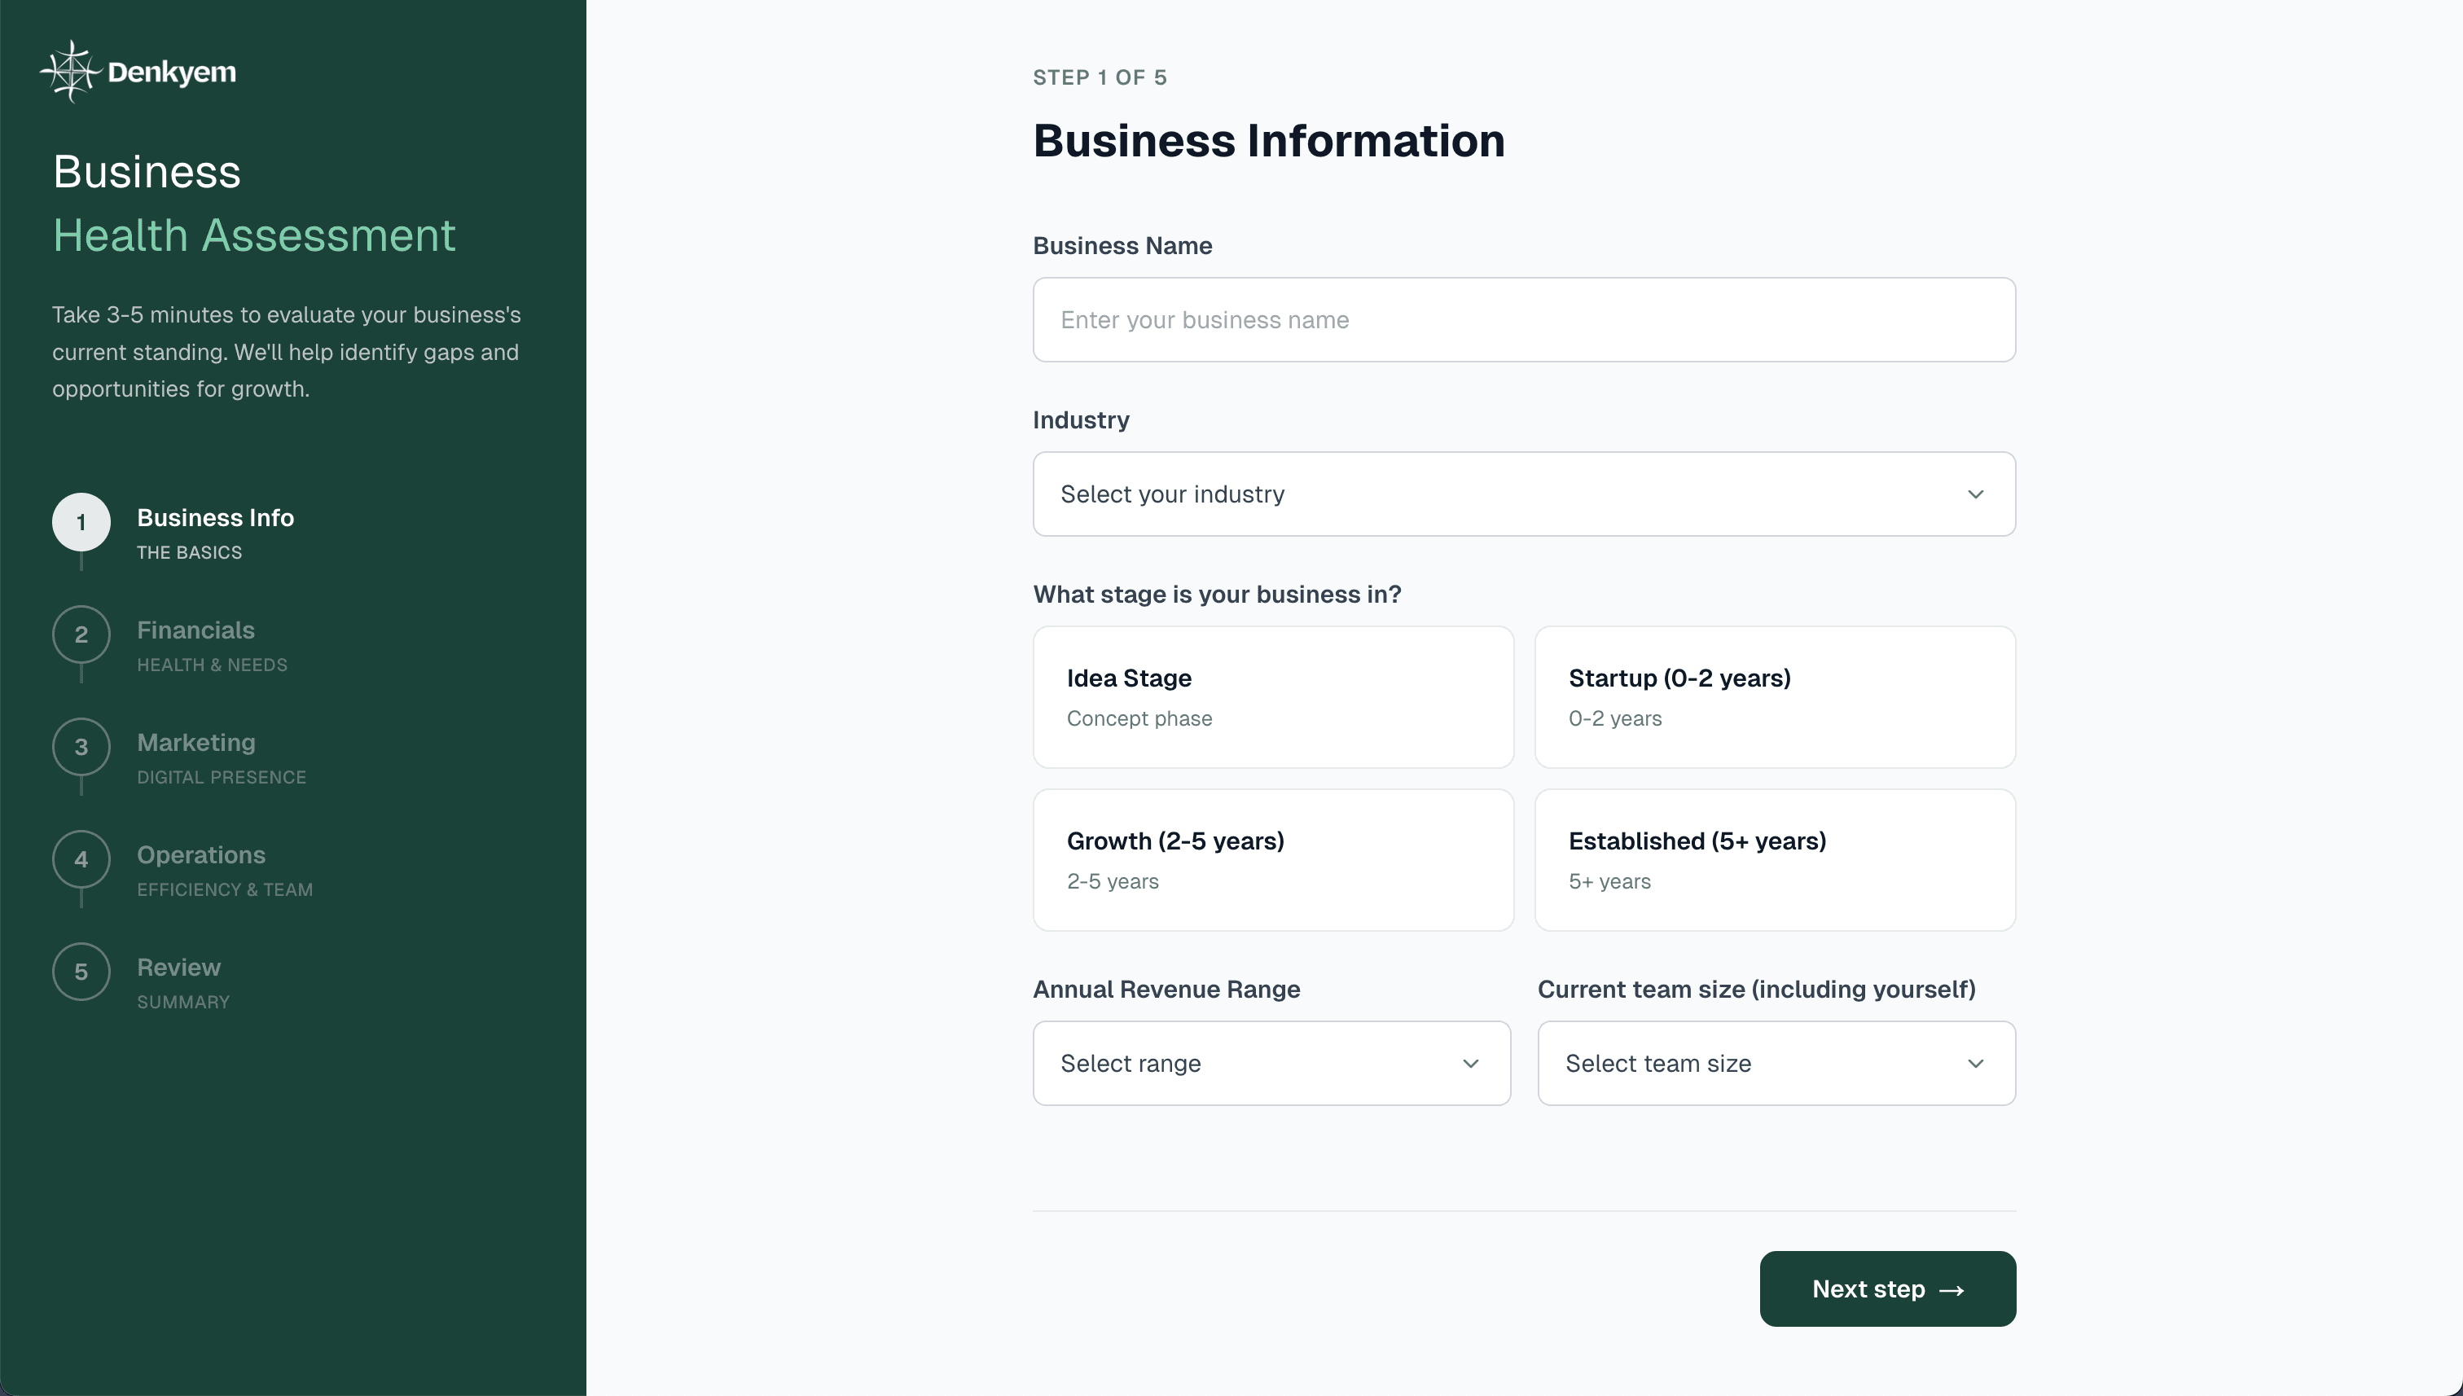
Task: Open the Annual Revenue Range dropdown
Action: [x=1271, y=1064]
